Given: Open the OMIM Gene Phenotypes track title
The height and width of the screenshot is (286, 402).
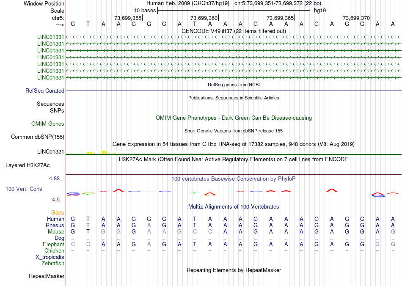Looking at the screenshot, I should click(x=234, y=118).
